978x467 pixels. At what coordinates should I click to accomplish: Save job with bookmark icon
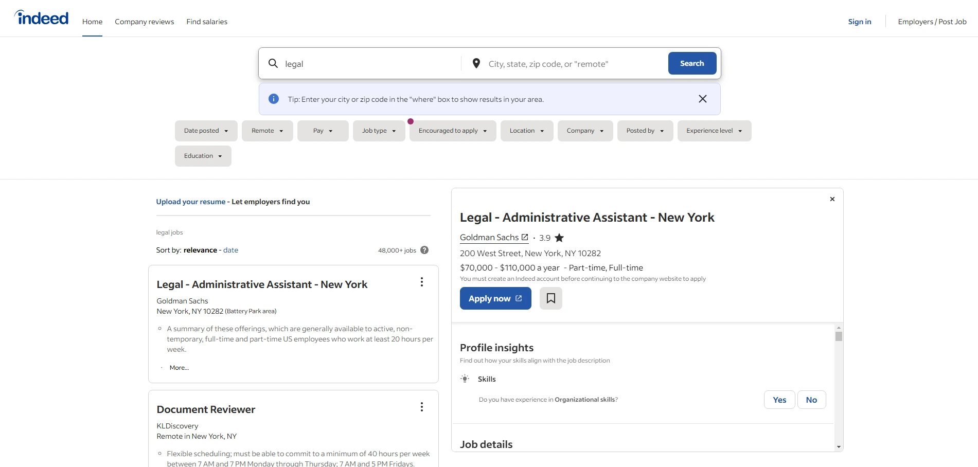[551, 298]
